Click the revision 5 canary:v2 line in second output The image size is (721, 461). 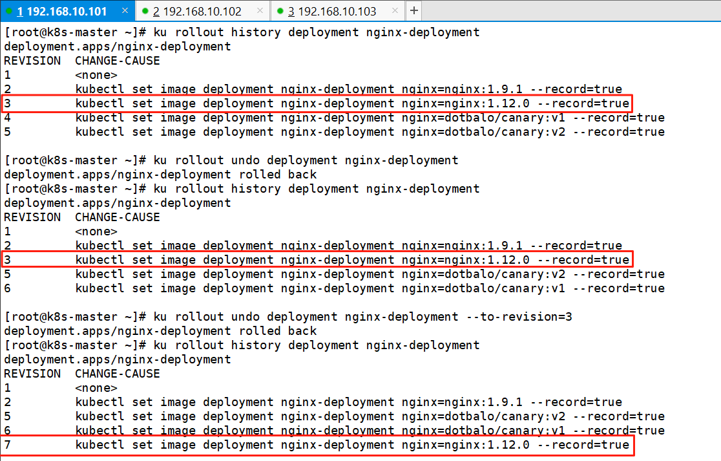[x=334, y=274]
